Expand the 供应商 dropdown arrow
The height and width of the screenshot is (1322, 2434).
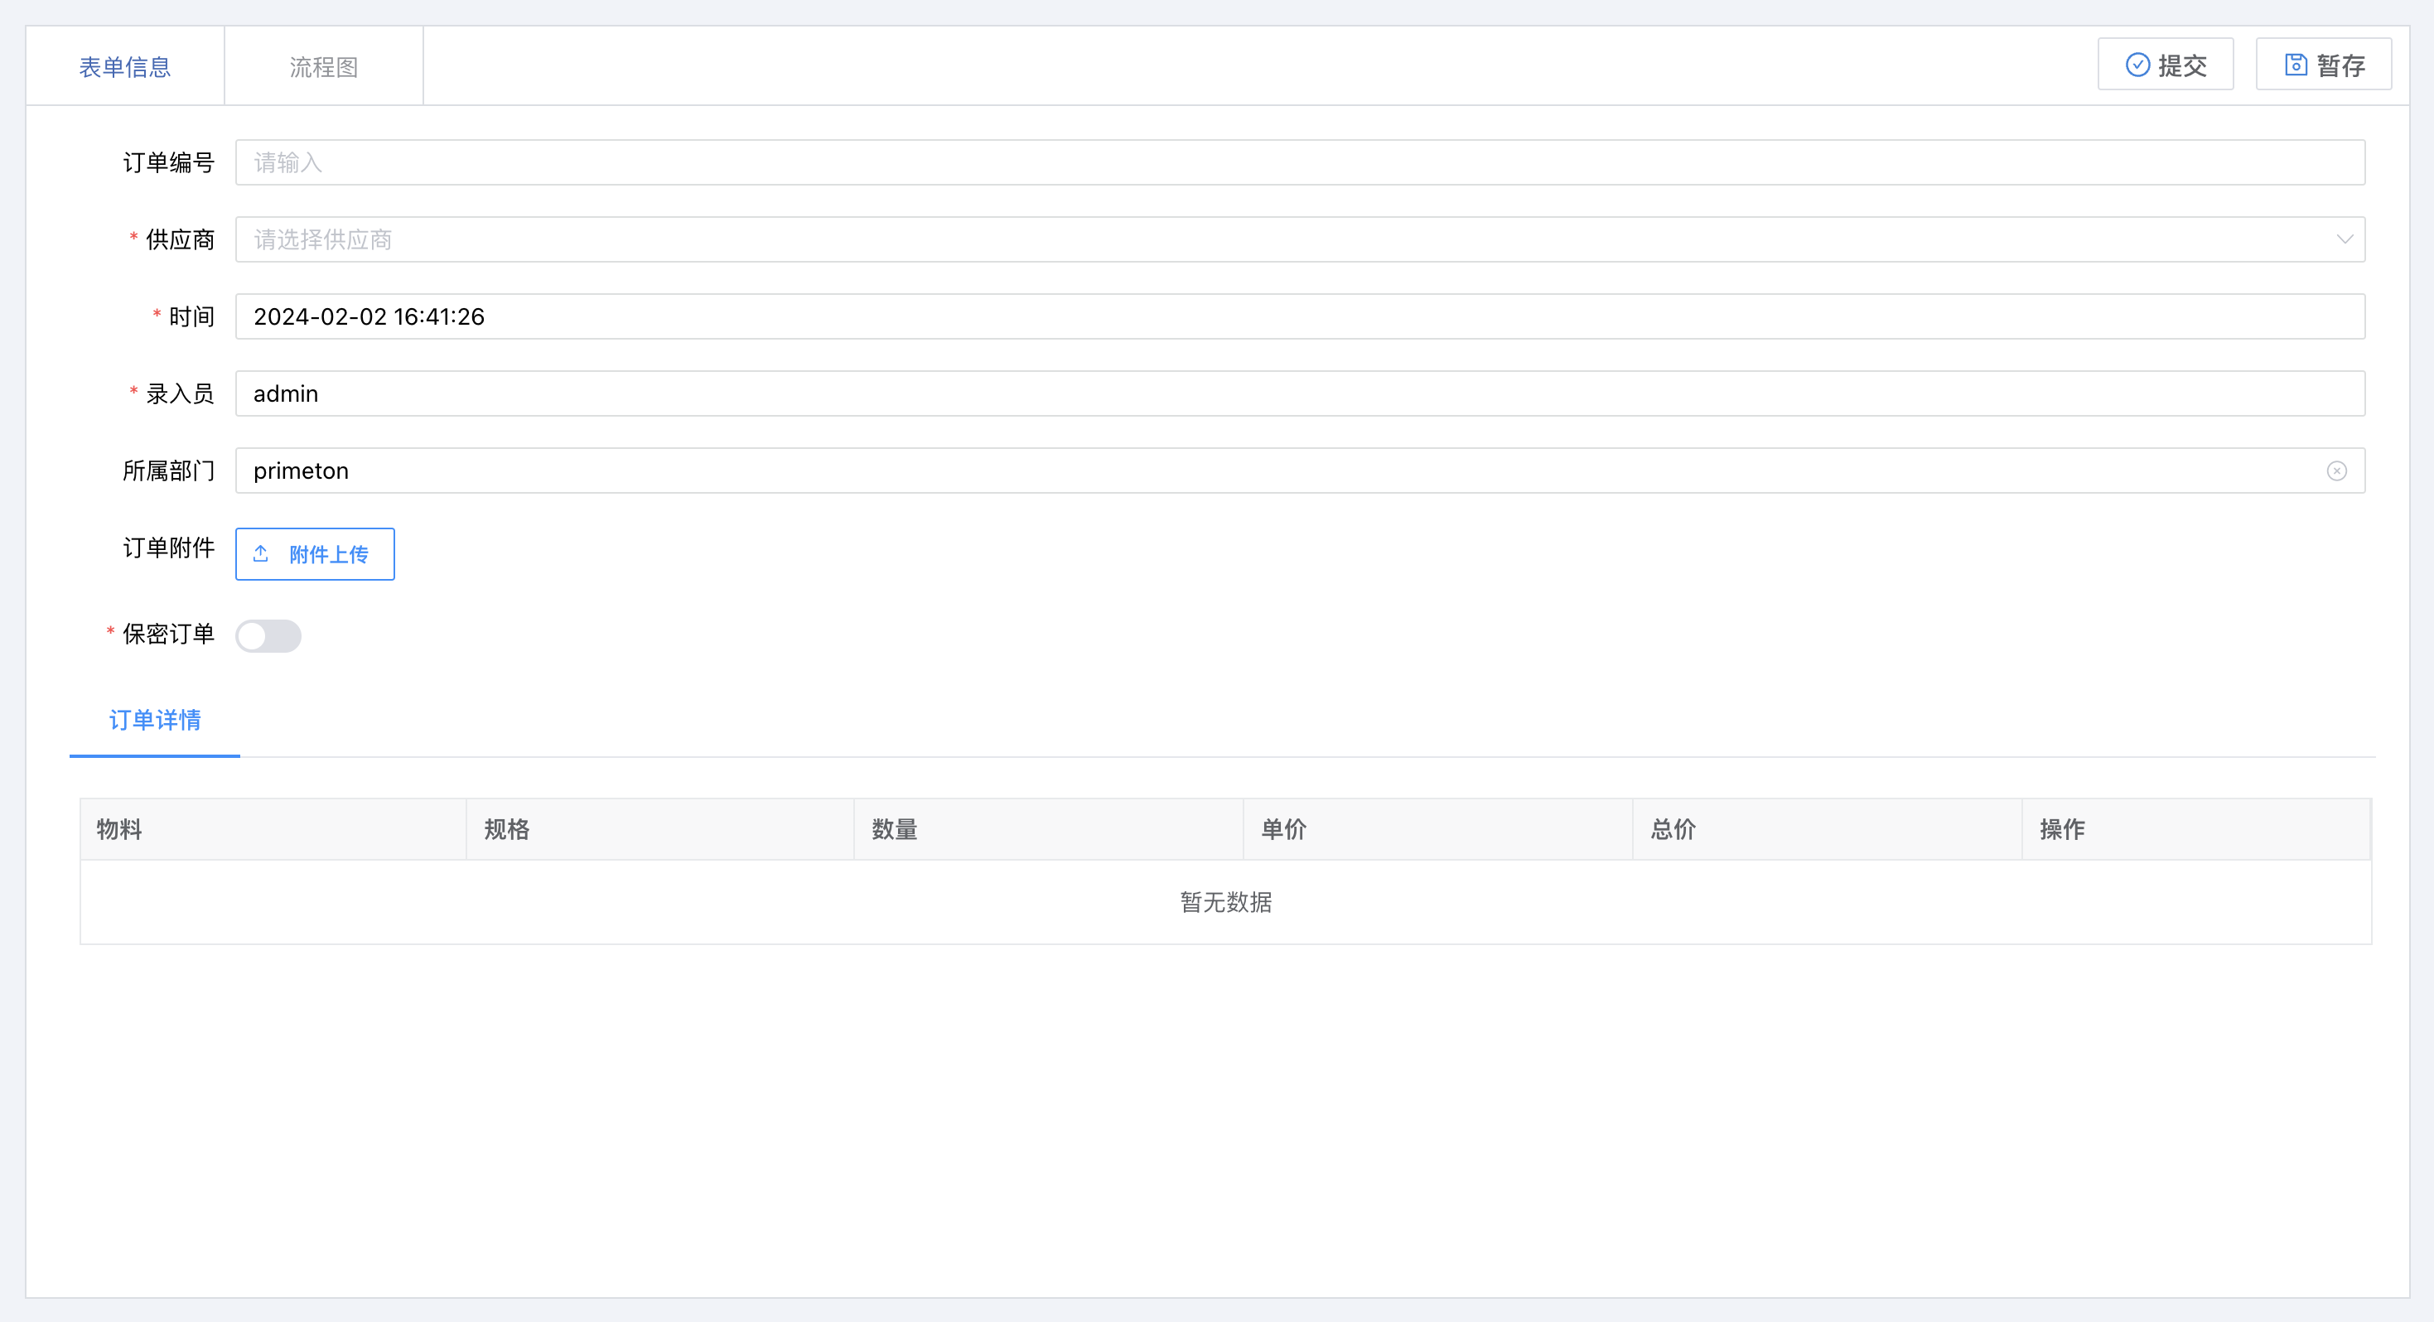click(2345, 239)
